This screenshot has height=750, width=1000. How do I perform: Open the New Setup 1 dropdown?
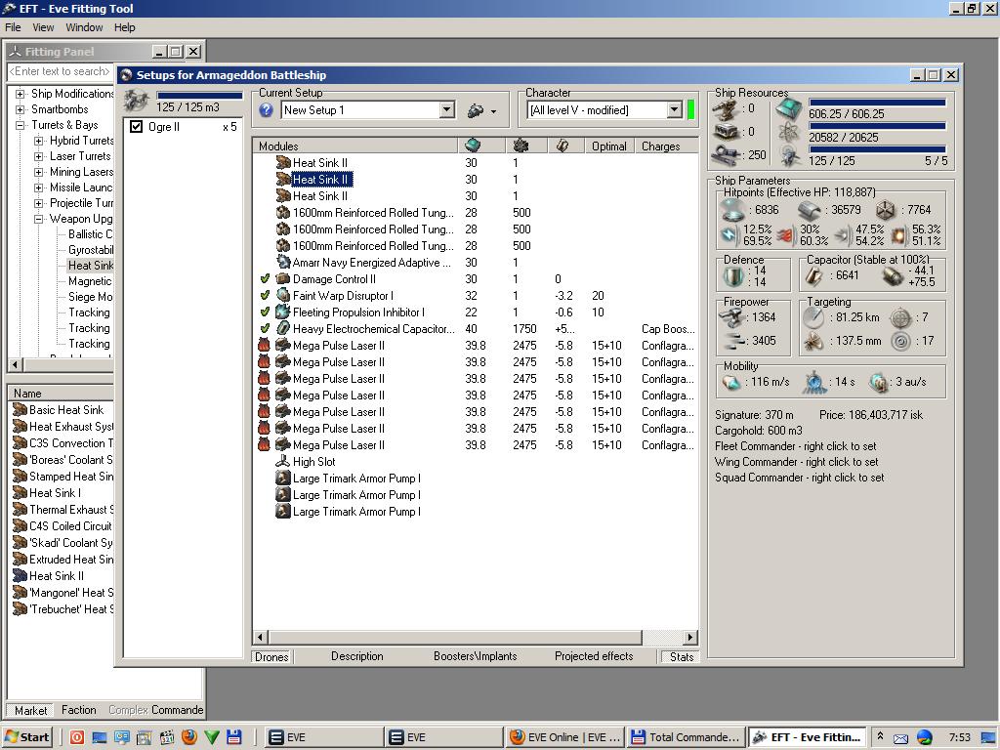point(447,109)
